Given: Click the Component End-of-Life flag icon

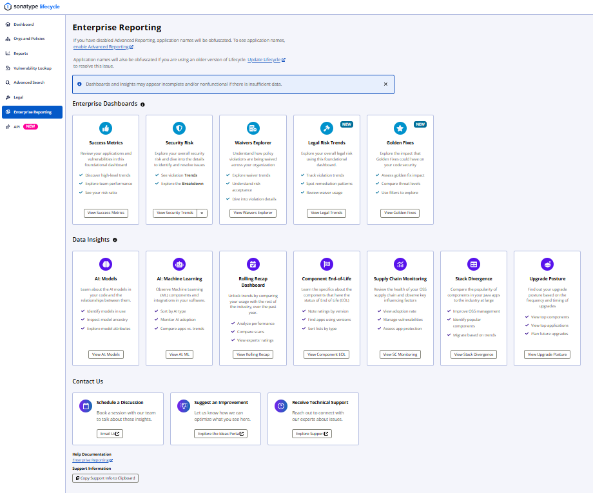Looking at the screenshot, I should pos(327,264).
